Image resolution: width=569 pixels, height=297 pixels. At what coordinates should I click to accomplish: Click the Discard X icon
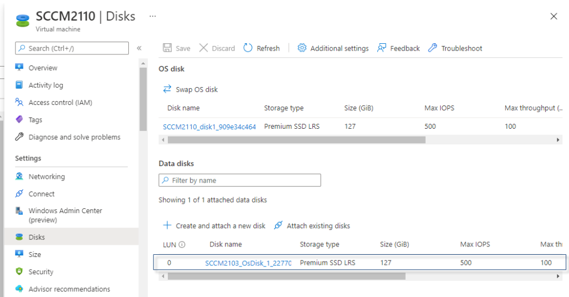coord(203,48)
